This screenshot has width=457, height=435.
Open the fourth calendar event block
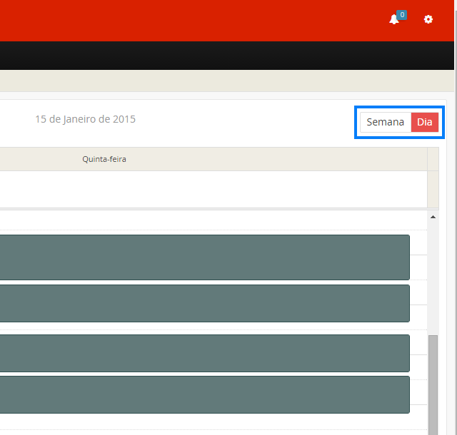click(204, 394)
